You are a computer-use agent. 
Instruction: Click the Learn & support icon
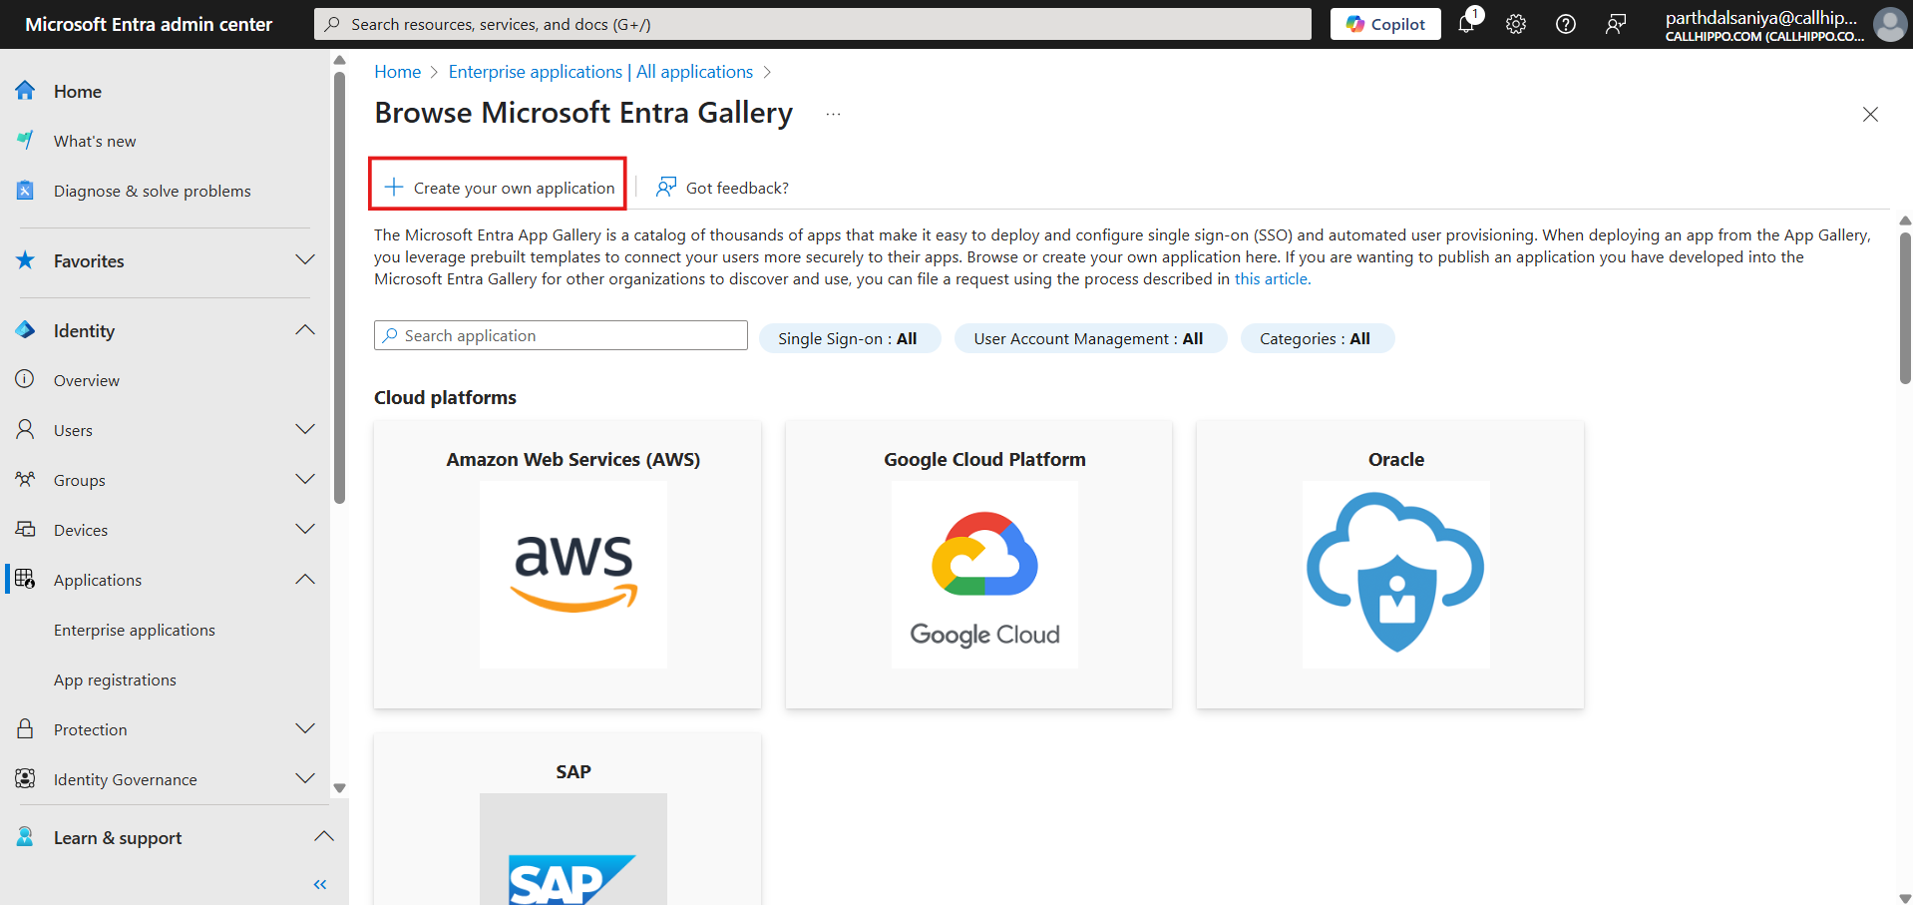pos(26,837)
